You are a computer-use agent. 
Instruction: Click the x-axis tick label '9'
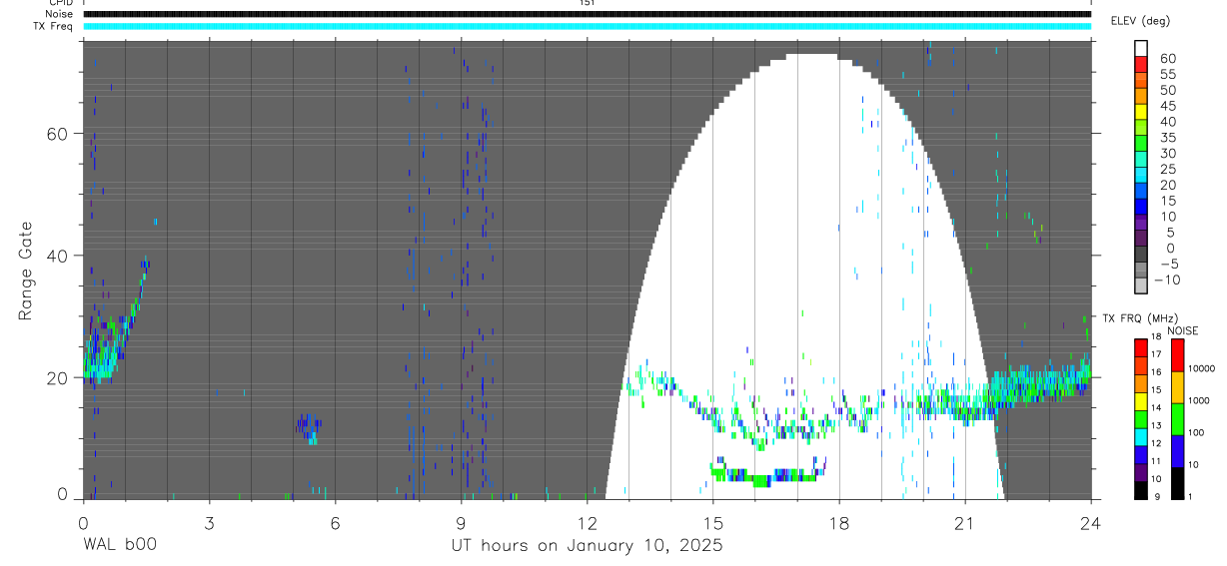coord(461,522)
